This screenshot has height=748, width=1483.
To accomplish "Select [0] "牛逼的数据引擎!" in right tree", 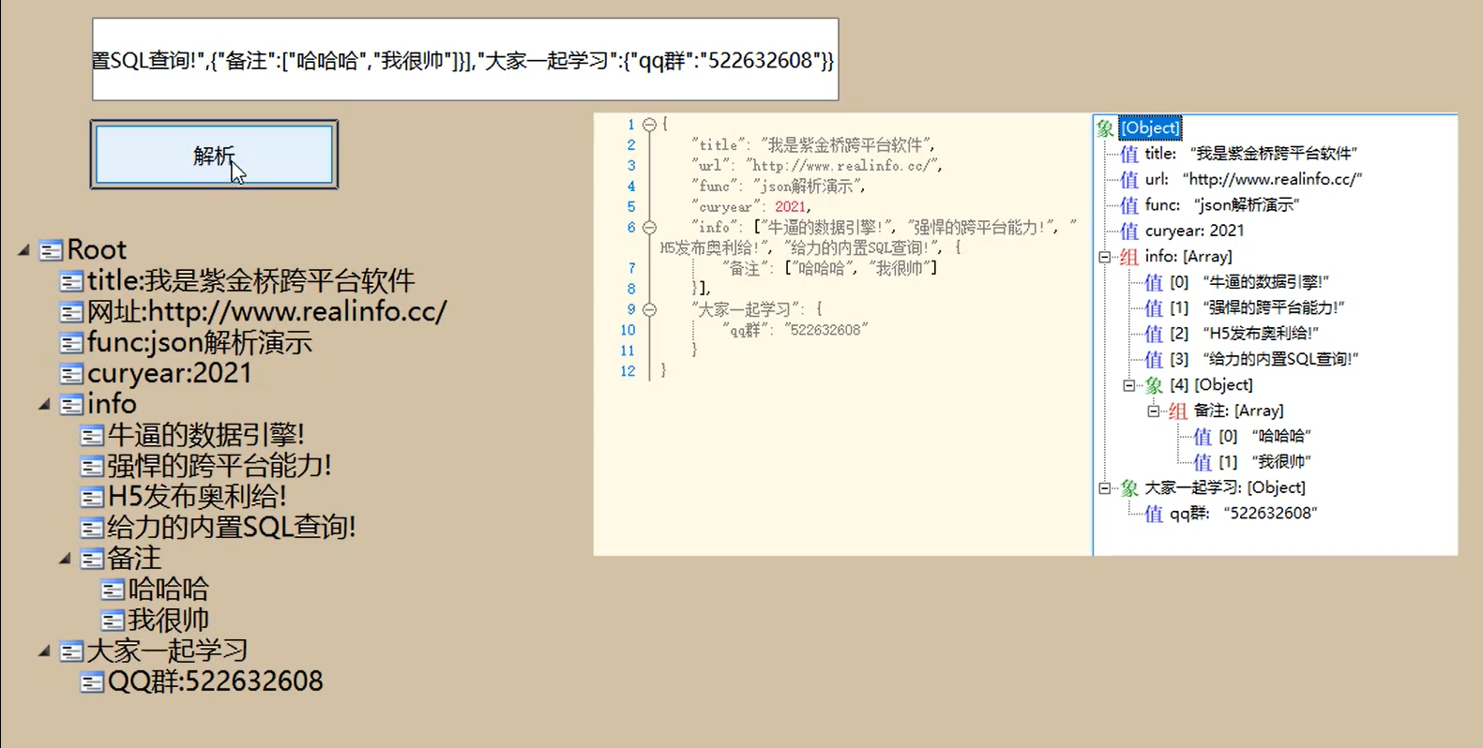I will pos(1249,282).
